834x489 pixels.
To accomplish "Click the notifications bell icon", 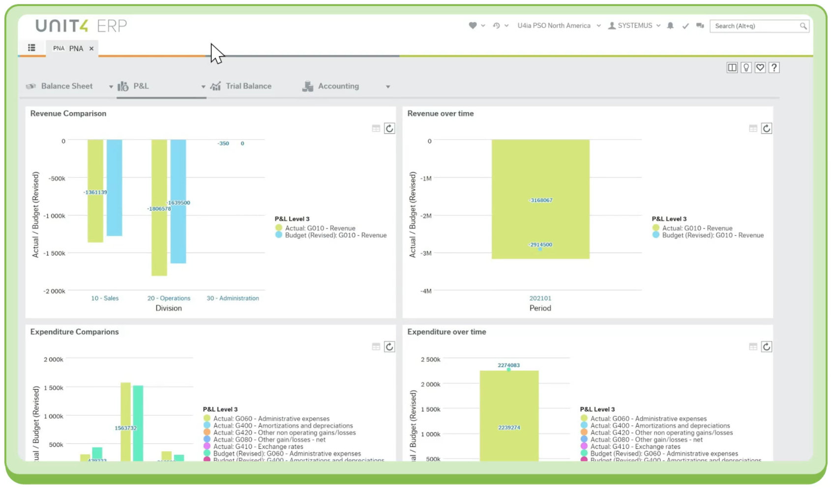I will (x=670, y=26).
